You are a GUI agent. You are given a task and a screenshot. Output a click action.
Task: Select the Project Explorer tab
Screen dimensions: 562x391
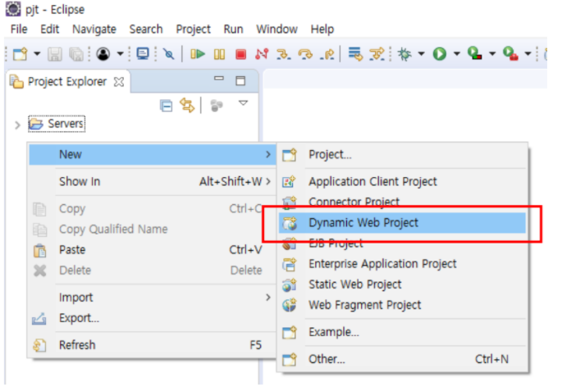point(67,82)
